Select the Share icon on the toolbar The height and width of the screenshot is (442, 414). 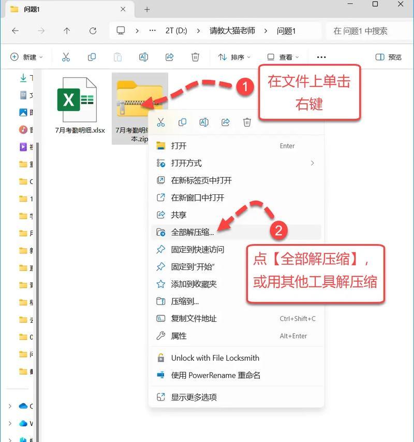click(x=169, y=57)
